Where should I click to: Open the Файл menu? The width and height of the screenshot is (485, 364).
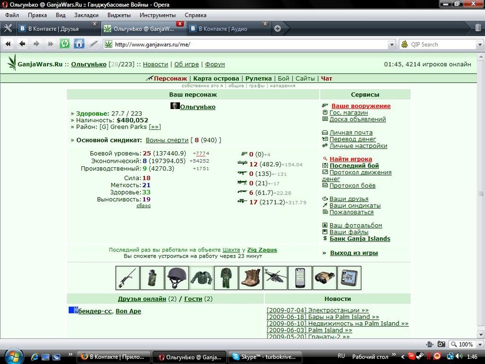(x=12, y=15)
